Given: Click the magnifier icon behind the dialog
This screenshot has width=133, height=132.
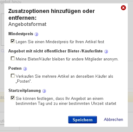Looking at the screenshot, I should (2, 51).
